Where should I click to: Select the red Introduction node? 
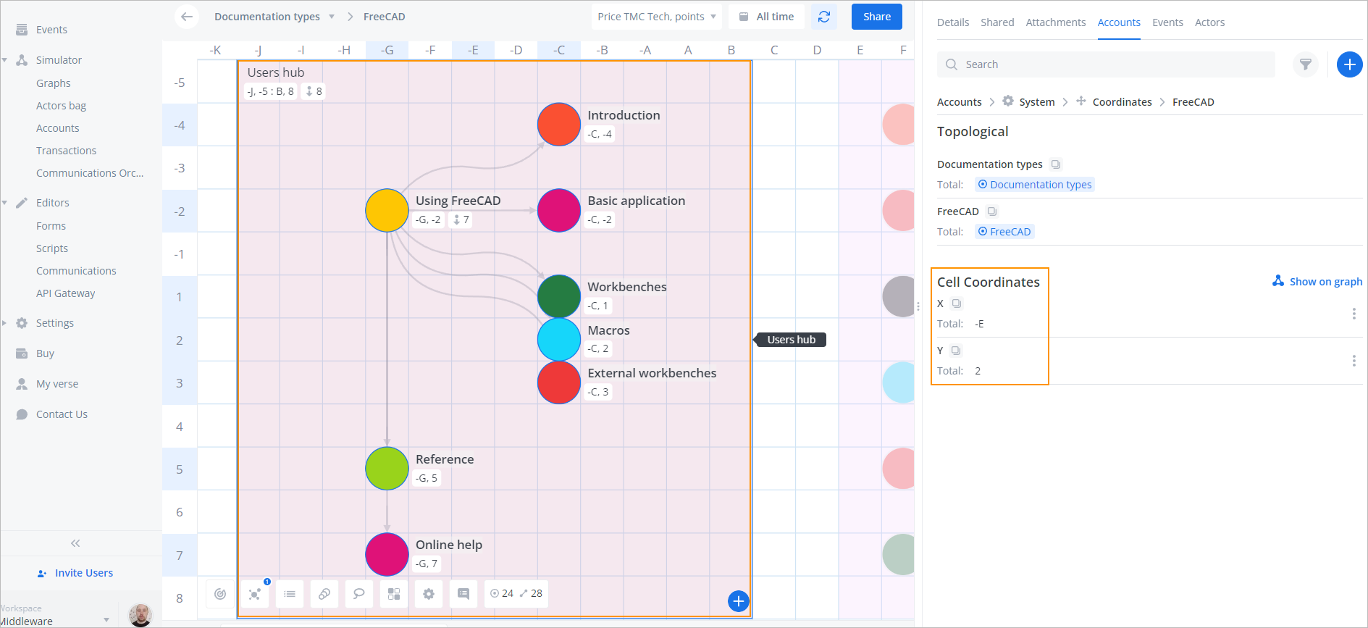[x=559, y=125]
